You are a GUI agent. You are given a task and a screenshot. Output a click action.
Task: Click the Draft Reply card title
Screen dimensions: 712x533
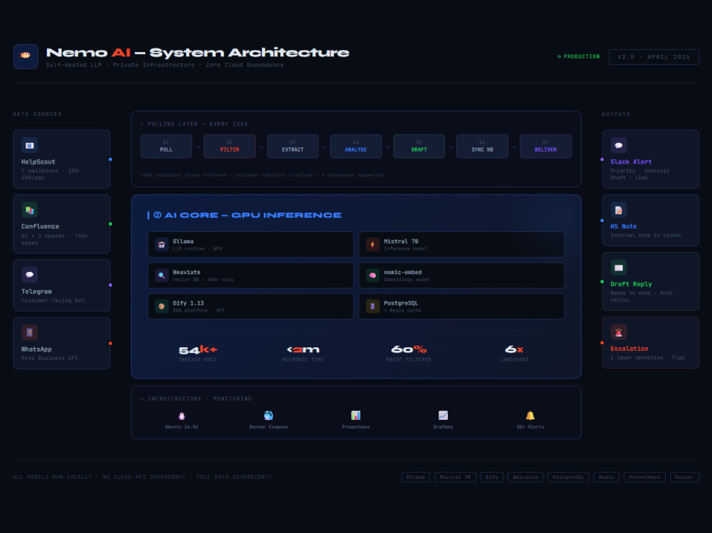point(631,284)
